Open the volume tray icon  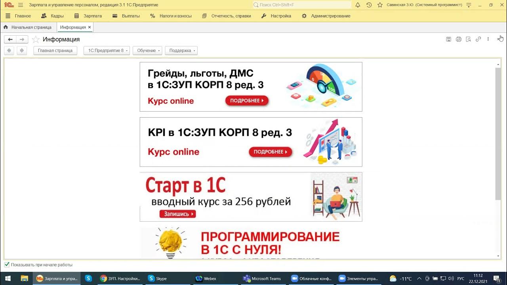(x=451, y=278)
